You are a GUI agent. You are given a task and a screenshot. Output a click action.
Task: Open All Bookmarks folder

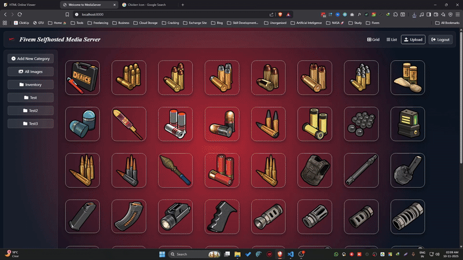(447, 23)
